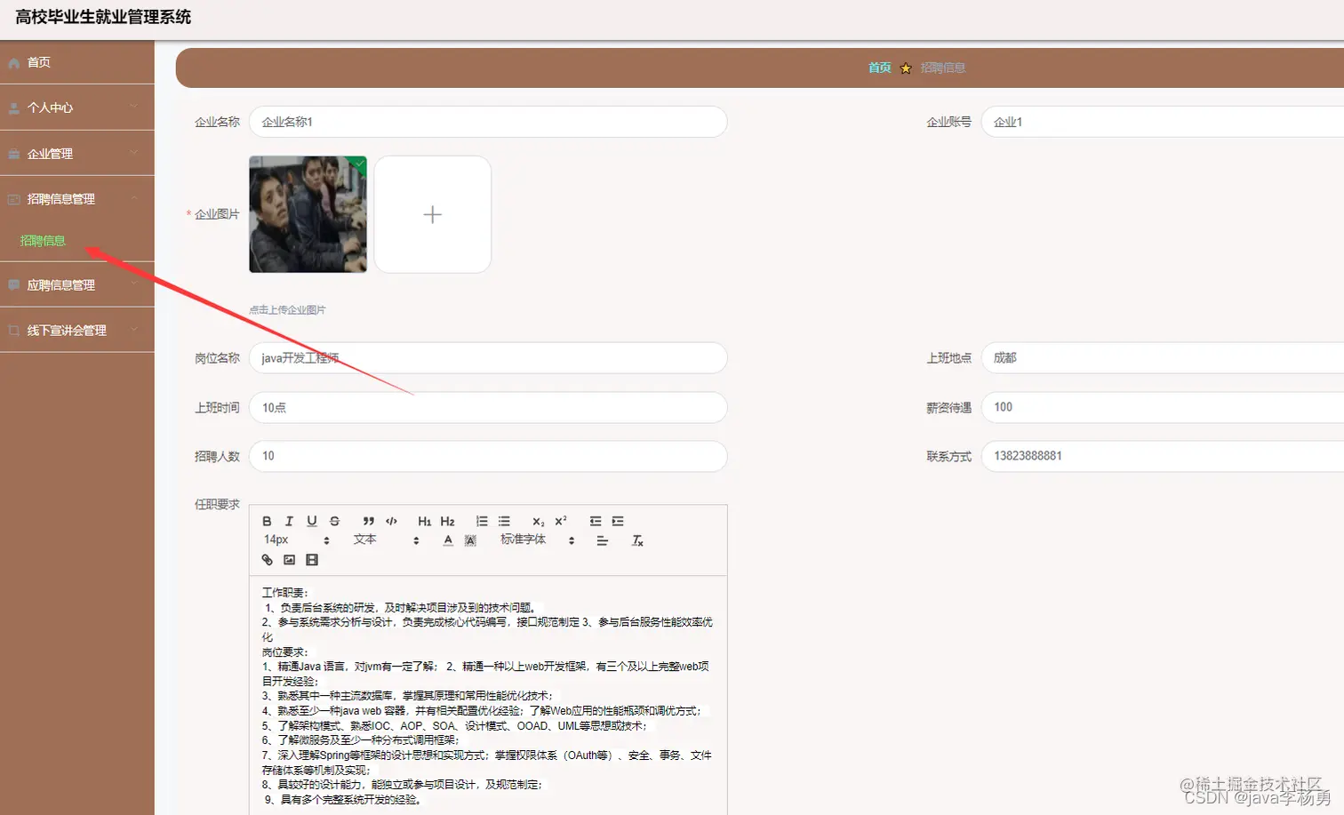
Task: Toggle strikethrough formatting in editor
Action: 334,522
